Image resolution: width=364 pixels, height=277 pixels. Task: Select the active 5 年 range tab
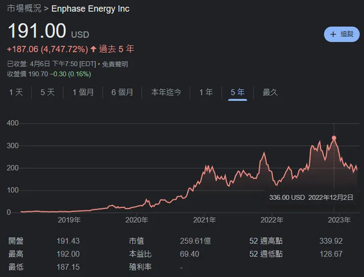[238, 92]
